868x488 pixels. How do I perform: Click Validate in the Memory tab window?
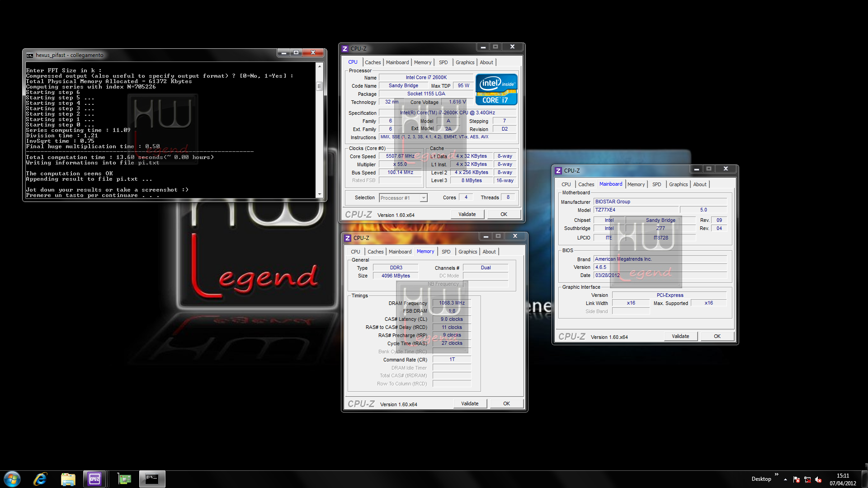pos(470,404)
